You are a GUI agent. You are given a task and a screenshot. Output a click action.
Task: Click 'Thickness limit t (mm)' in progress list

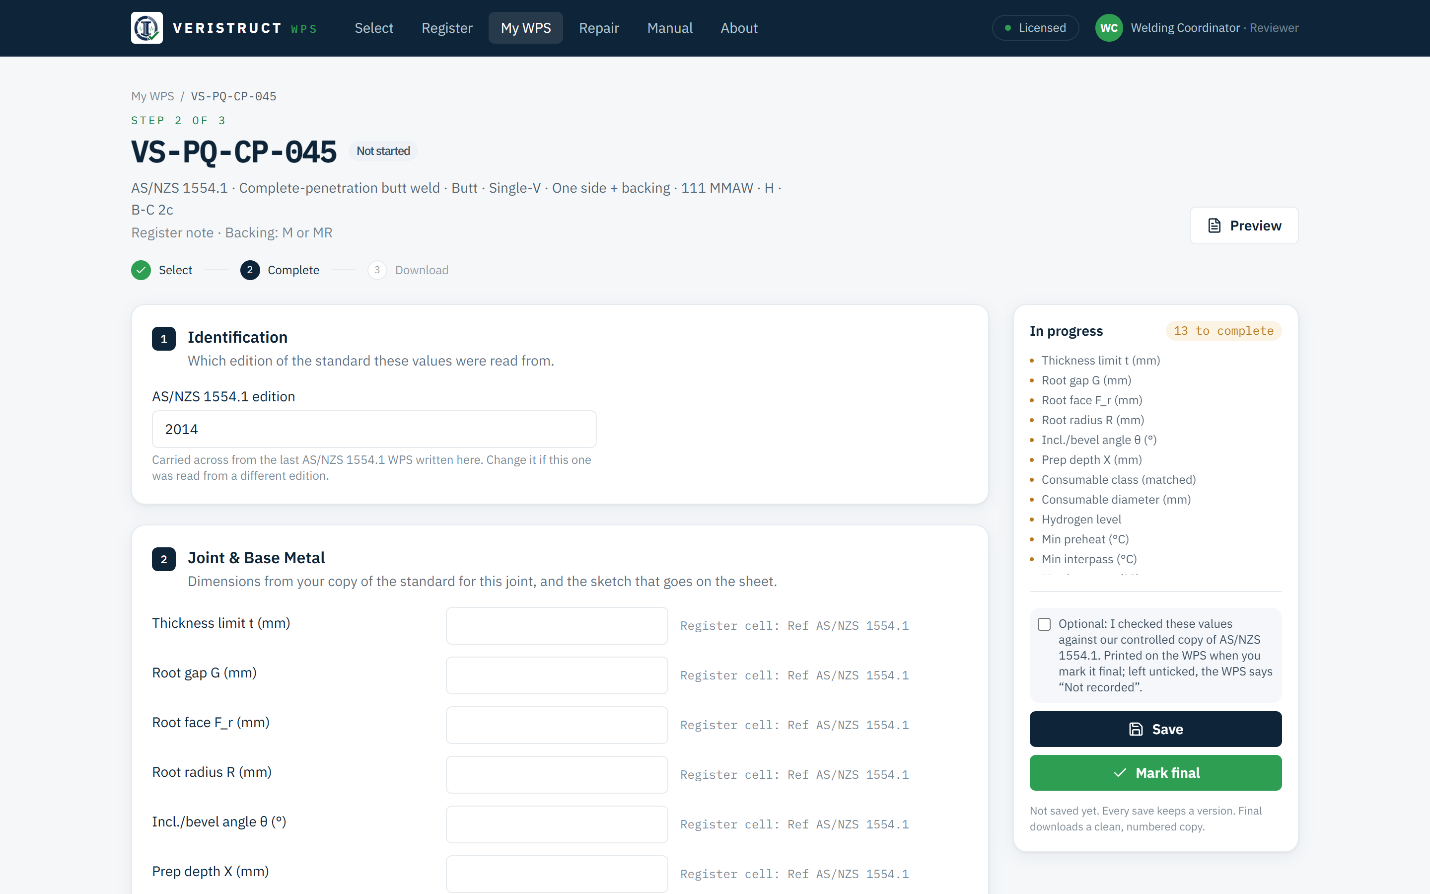pos(1100,361)
